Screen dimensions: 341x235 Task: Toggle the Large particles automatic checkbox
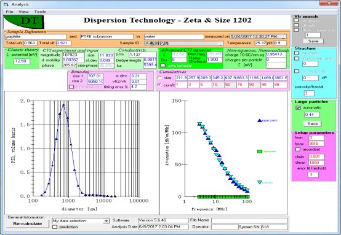coord(298,108)
